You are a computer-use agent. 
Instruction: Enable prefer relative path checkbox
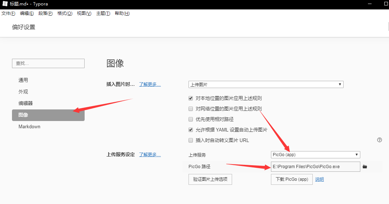click(x=191, y=119)
